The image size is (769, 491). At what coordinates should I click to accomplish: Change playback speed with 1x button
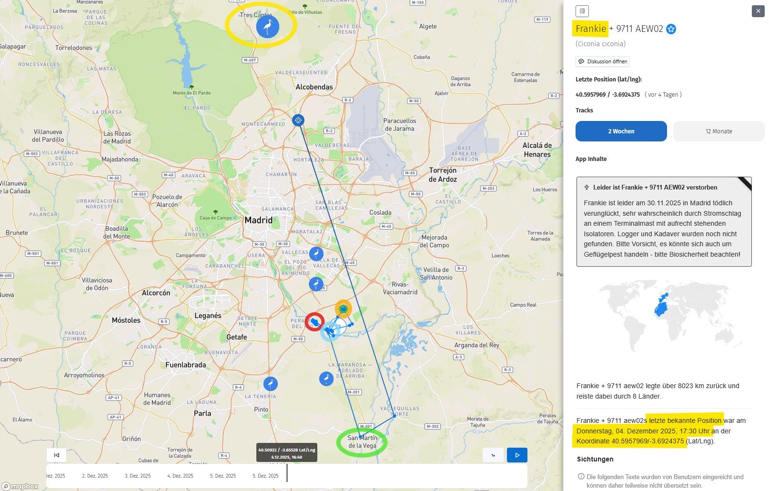(493, 455)
